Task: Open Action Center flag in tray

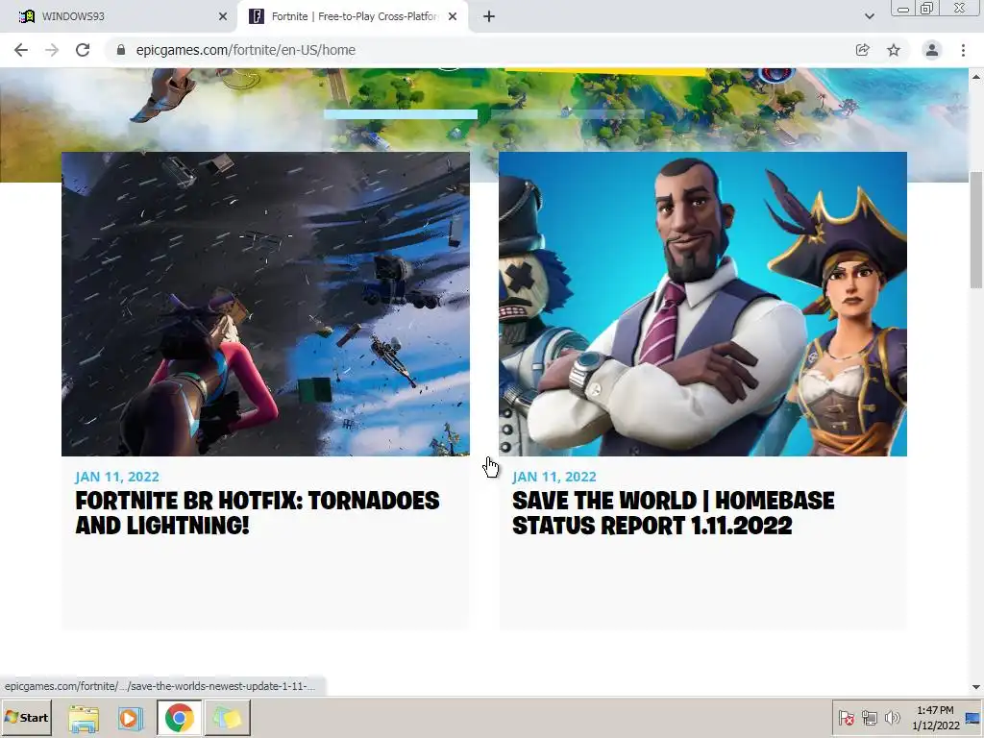Action: click(x=846, y=718)
